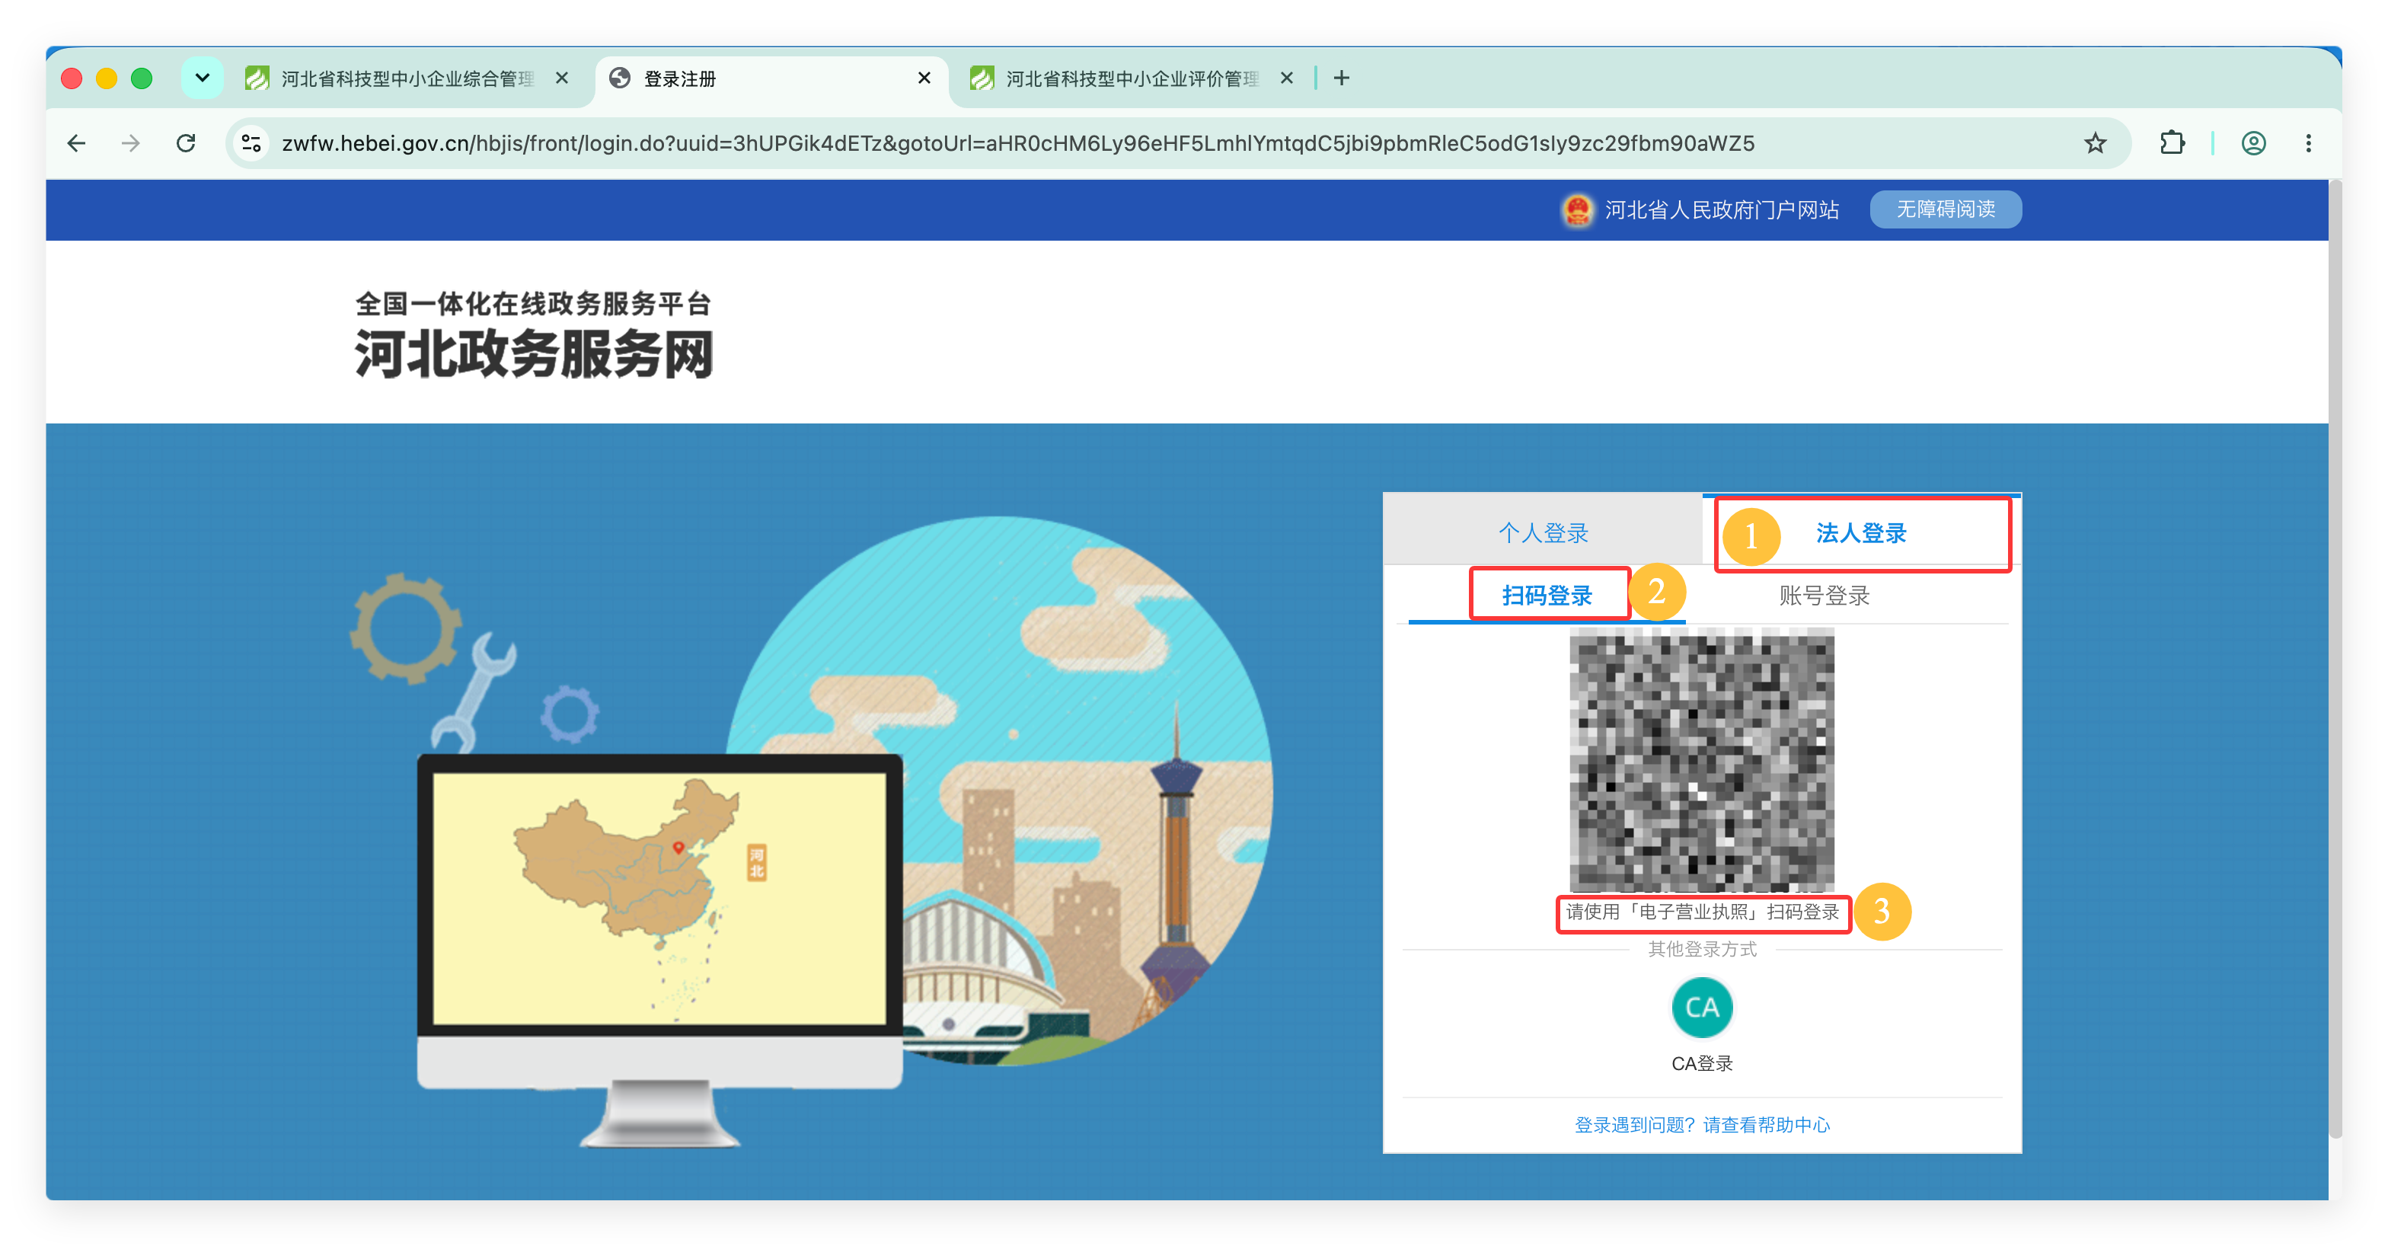Screen dimensions: 2388x1246
Task: Click the national emblem icon in header
Action: [1577, 210]
